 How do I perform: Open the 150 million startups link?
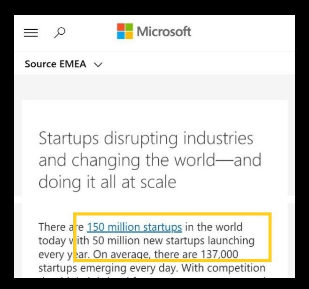tap(134, 228)
